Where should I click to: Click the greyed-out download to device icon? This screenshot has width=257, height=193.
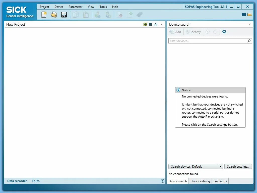120,15
